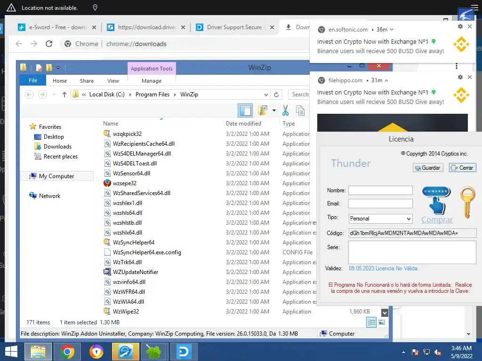Open Driver Support app in taskbar
Screen dimensions: 482x361
(x=184, y=352)
